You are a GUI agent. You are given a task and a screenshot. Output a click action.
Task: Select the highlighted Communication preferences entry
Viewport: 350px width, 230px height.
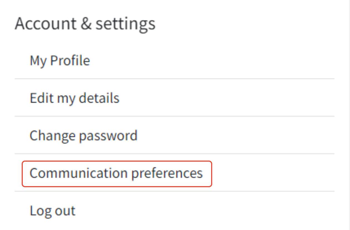point(116,173)
